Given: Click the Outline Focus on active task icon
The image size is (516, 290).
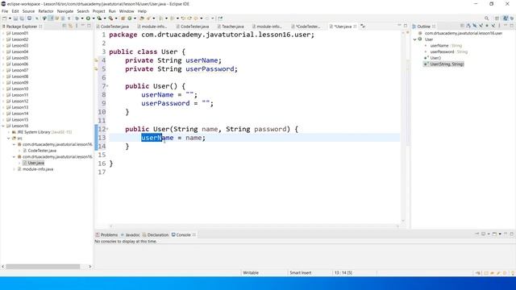Looking at the screenshot, I should pos(462,26).
